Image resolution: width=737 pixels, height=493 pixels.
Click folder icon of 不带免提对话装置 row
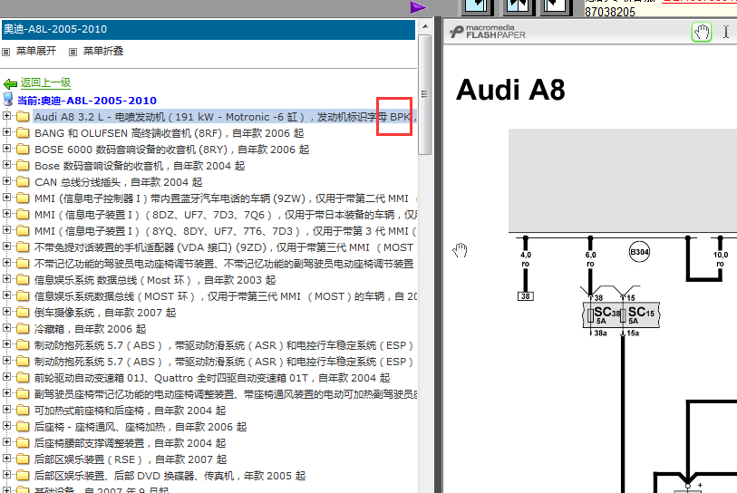point(23,247)
